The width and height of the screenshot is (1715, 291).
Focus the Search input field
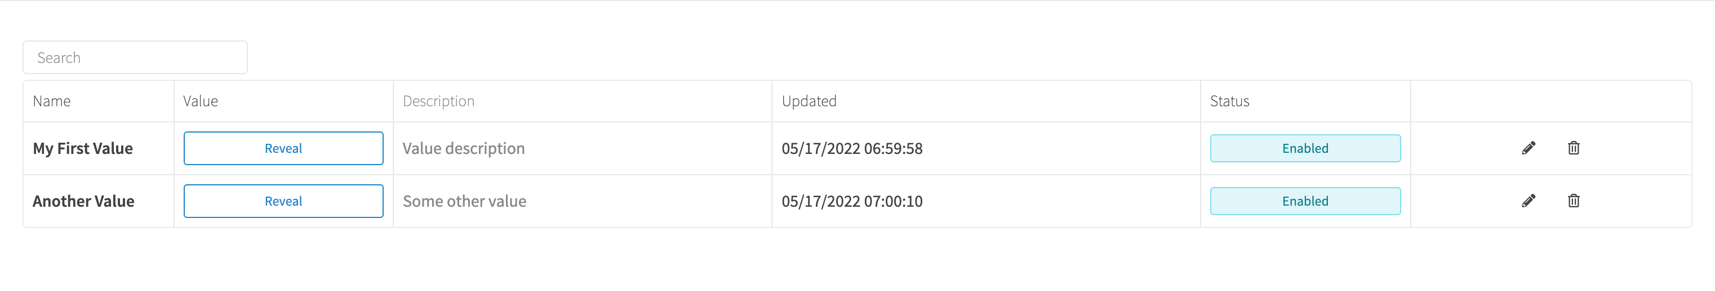click(135, 57)
